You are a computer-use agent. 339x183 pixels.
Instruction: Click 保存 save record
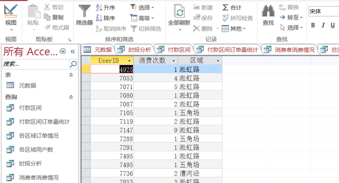point(203,18)
